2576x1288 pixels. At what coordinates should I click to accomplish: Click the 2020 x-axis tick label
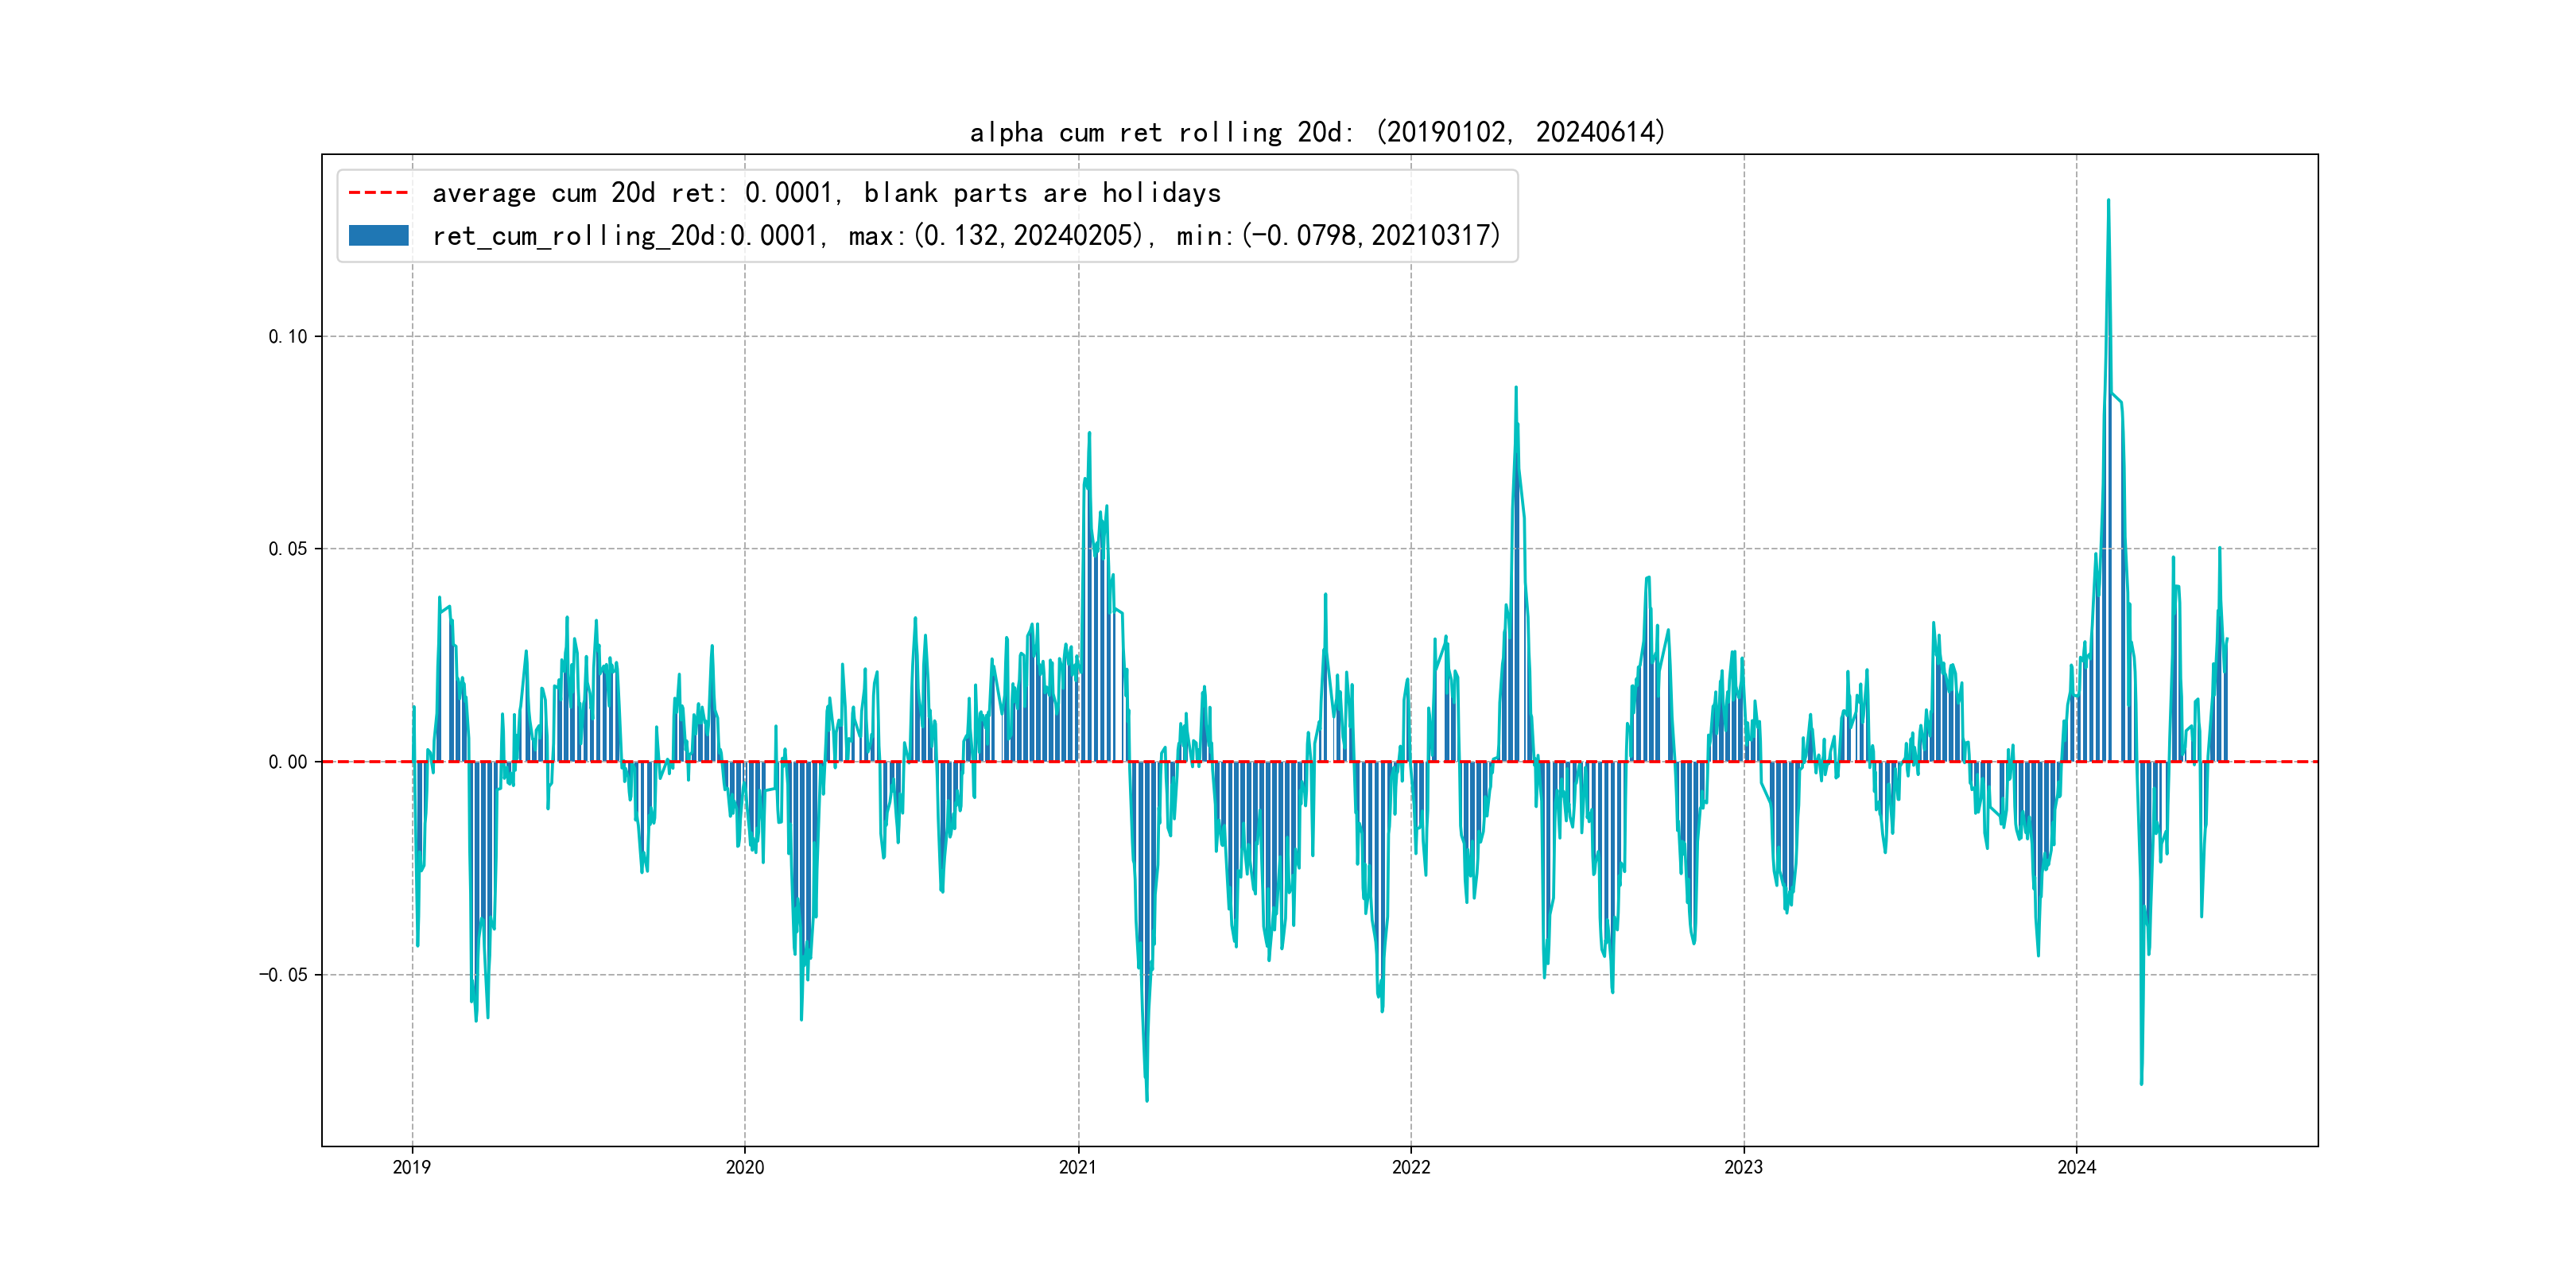[744, 1167]
